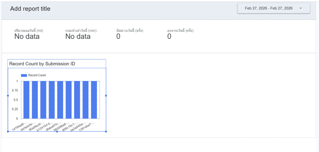
Task: Click the 0.75 y-axis tick label
Action: [15, 90]
